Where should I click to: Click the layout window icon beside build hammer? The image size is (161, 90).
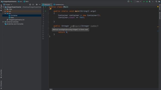coord(128,1)
